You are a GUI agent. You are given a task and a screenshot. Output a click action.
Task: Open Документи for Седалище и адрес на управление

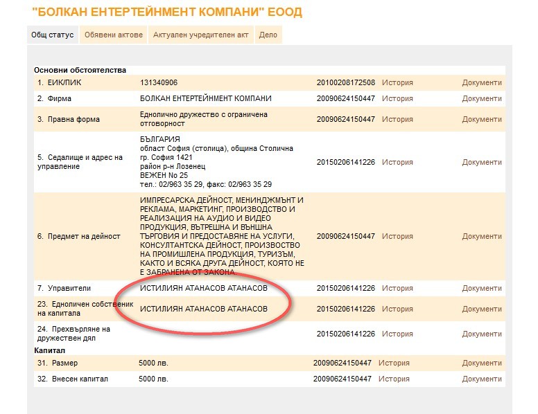coord(481,162)
